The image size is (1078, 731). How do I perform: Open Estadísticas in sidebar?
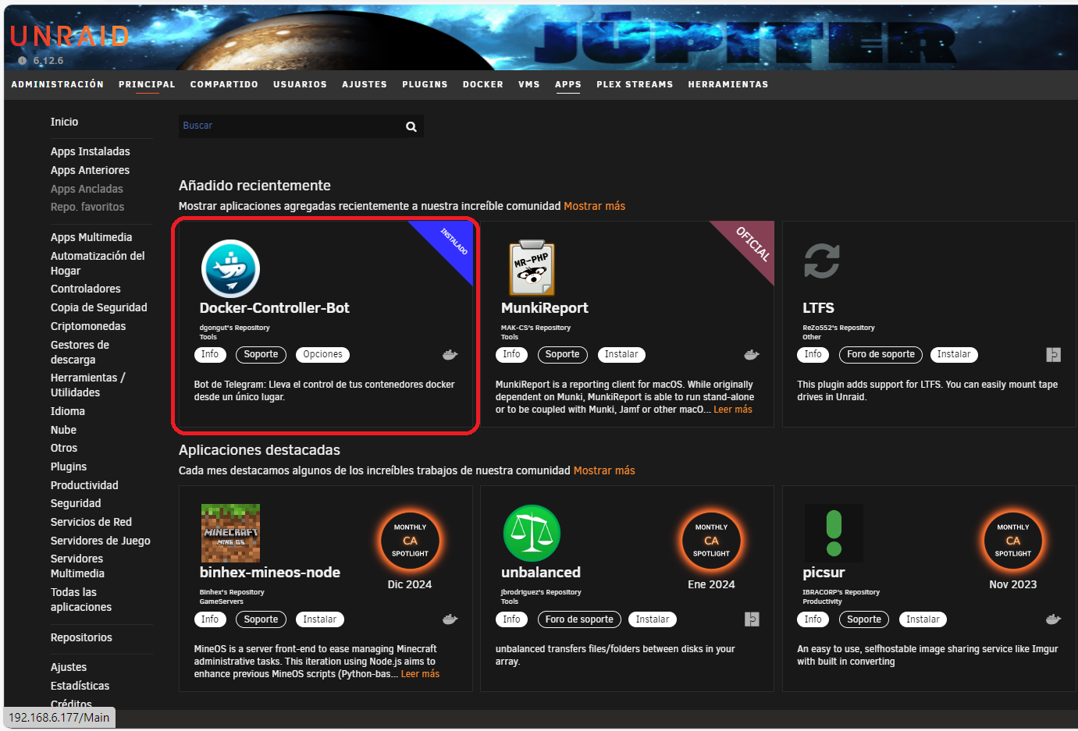coord(80,686)
